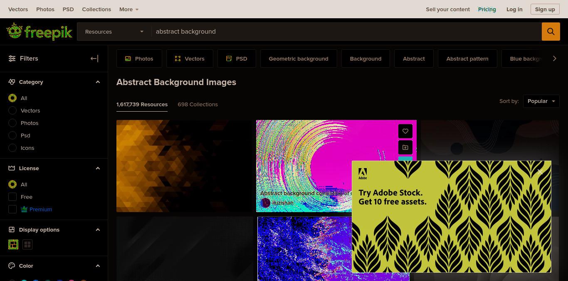Open the Freepik logo home link
Viewport: 568px width, 281px height.
coord(40,32)
